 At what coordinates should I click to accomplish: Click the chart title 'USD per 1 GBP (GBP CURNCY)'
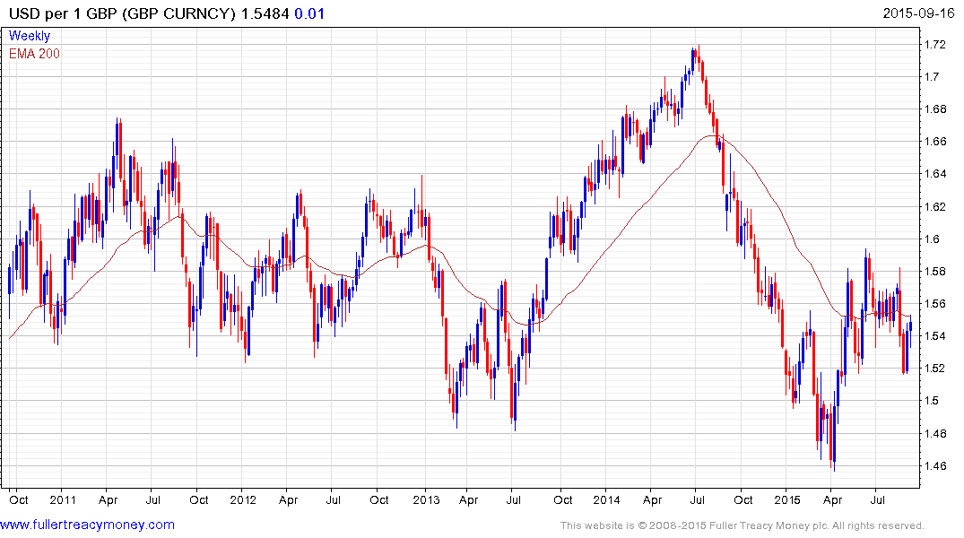pos(122,13)
